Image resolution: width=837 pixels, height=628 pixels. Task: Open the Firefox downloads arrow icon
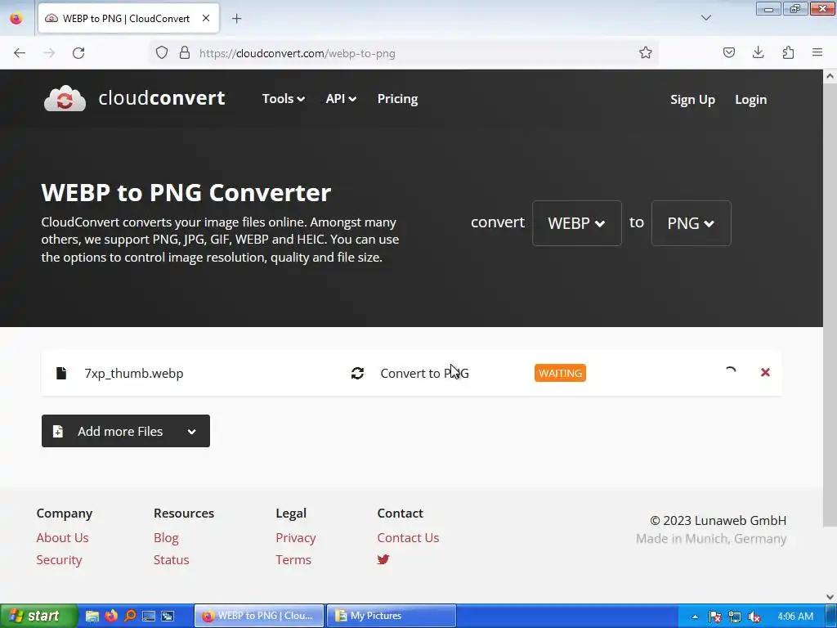(x=758, y=52)
